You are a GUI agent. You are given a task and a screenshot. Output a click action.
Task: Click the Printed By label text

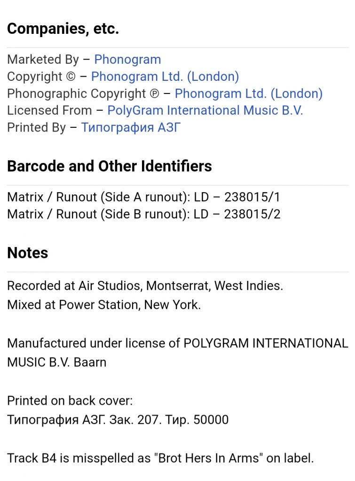36,128
